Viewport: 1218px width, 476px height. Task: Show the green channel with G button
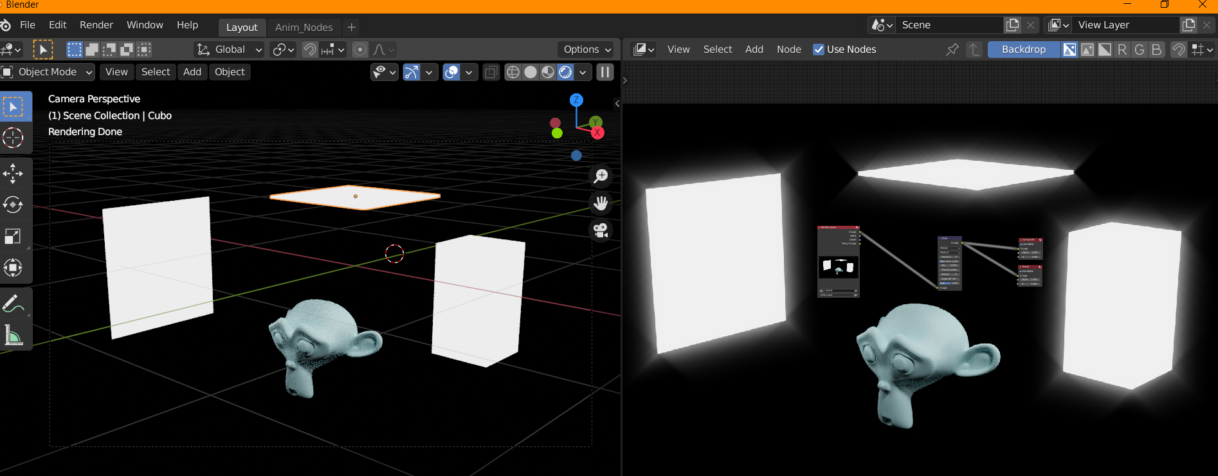pyautogui.click(x=1140, y=50)
